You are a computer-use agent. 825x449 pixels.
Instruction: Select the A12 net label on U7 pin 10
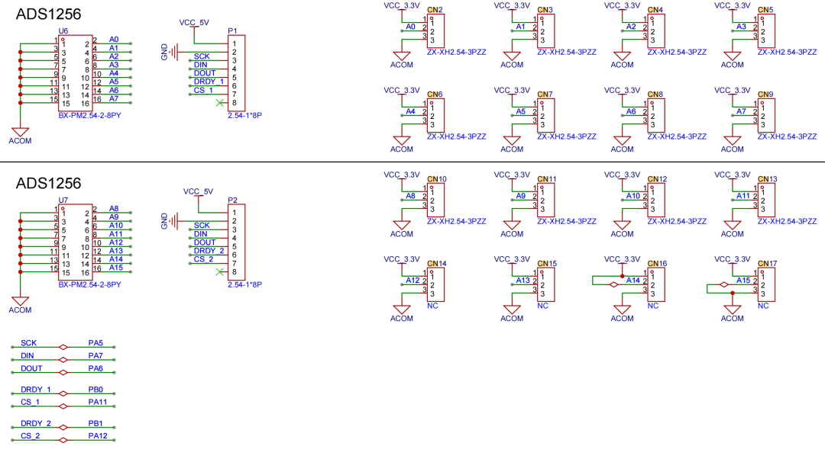116,242
